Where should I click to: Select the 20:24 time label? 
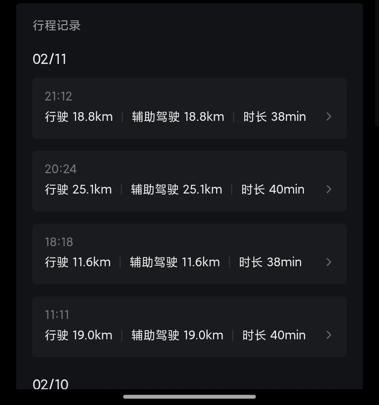pyautogui.click(x=60, y=169)
